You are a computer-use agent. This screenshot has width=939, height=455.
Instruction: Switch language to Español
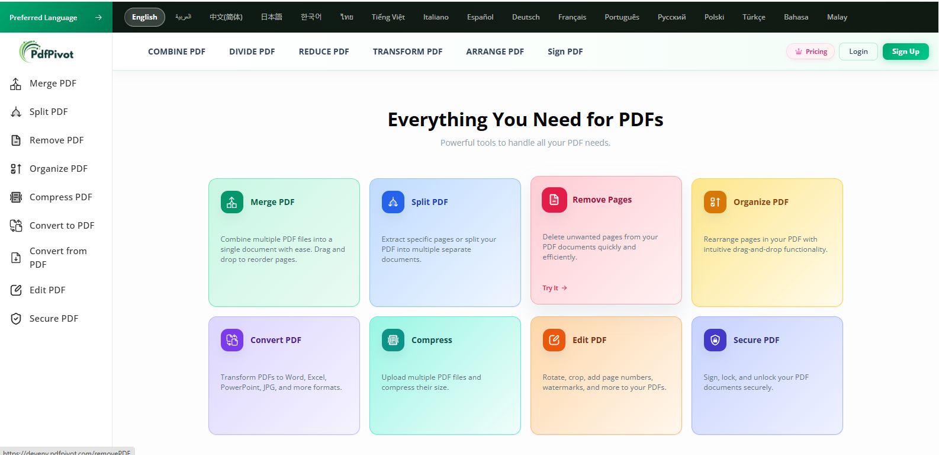[480, 17]
